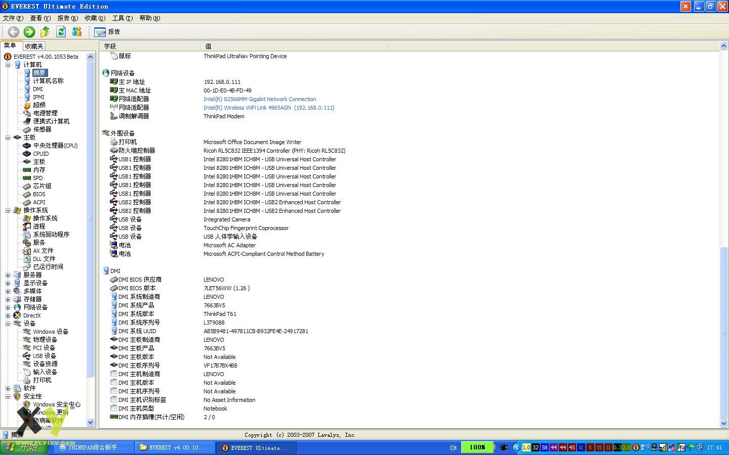
Task: Click the Back navigation arrow icon
Action: [14, 32]
